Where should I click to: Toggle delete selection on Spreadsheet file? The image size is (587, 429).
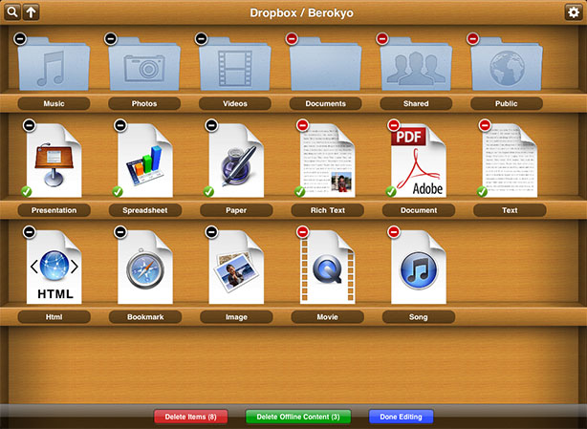pos(120,125)
